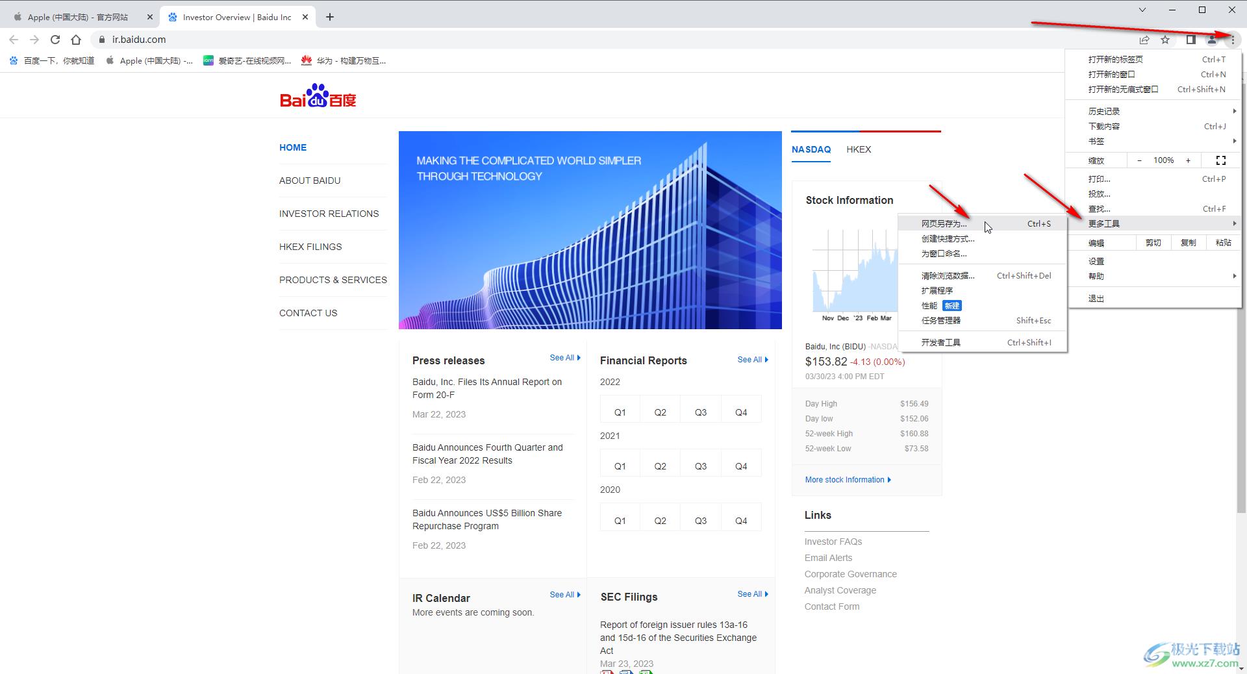Open 性能 in submenu

click(x=983, y=305)
